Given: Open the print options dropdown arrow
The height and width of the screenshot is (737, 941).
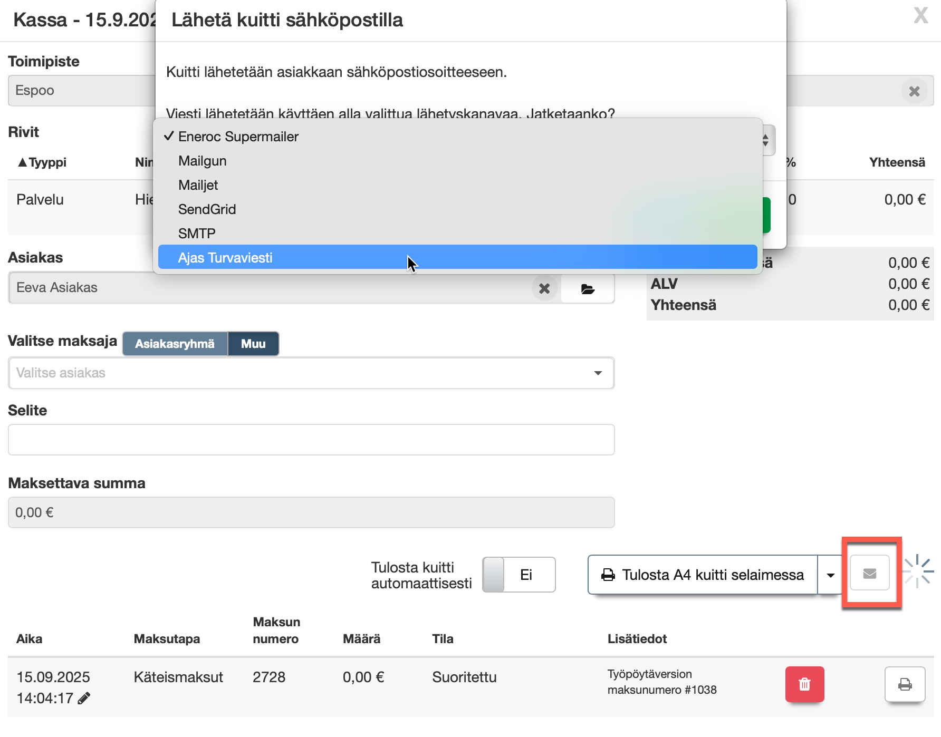Looking at the screenshot, I should coord(830,575).
